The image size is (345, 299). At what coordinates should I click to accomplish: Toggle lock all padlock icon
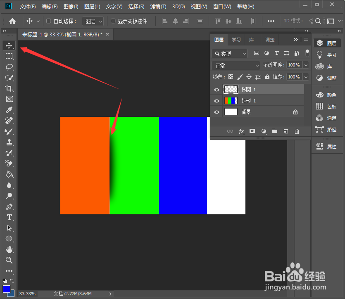click(267, 77)
